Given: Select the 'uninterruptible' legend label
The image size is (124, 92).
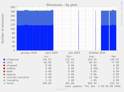Looking at the screenshot, I should click(18, 77).
